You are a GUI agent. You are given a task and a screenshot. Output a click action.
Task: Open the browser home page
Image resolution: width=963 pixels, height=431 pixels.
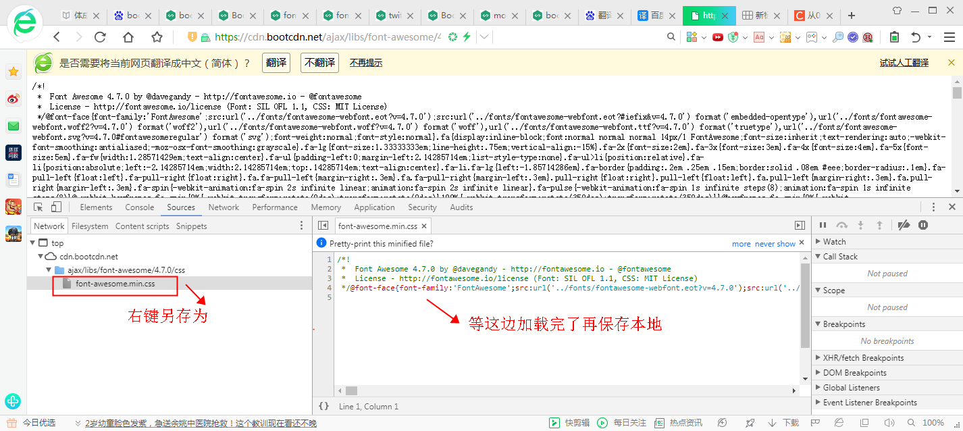point(128,37)
